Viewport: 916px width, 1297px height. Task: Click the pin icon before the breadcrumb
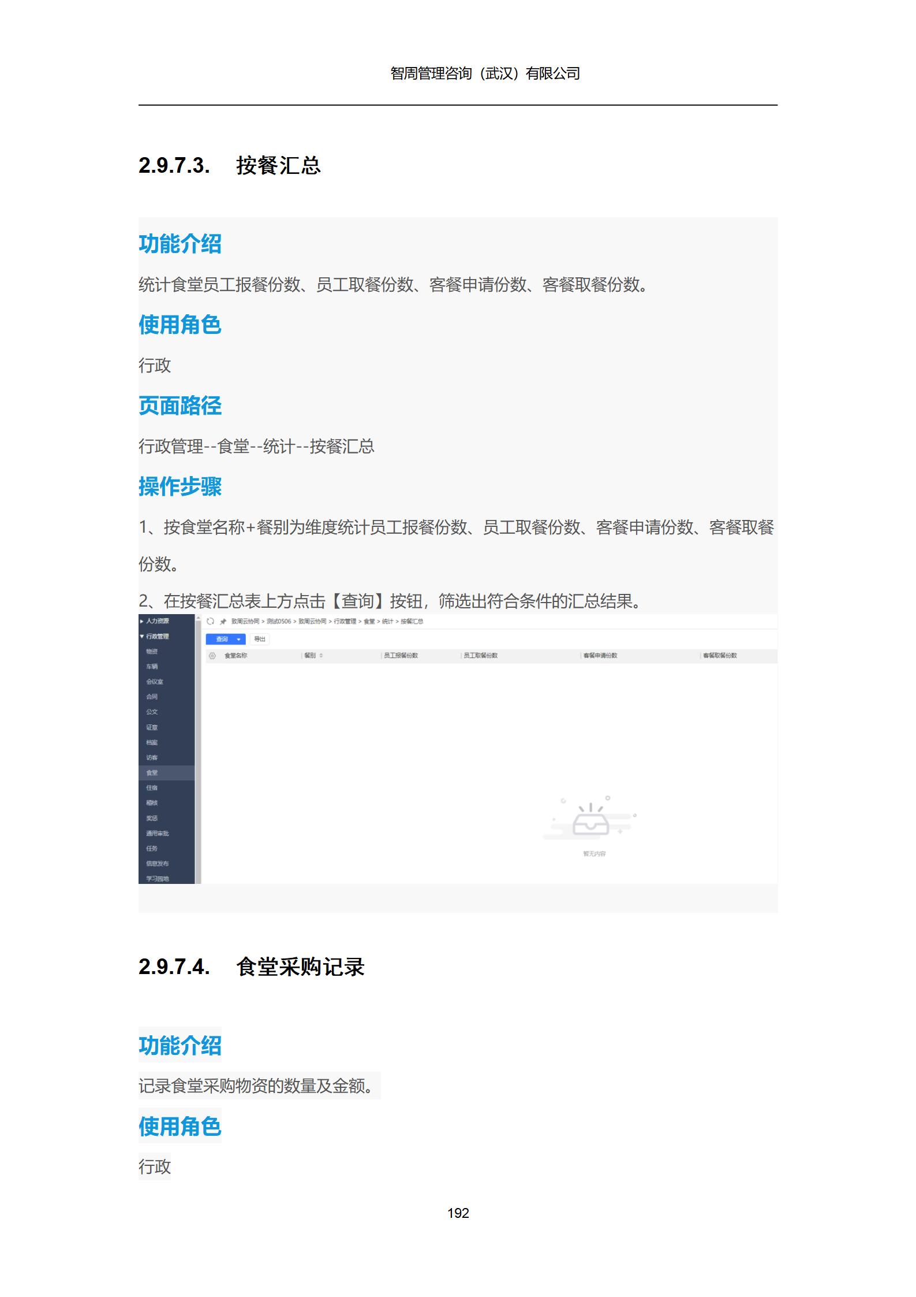(x=223, y=622)
